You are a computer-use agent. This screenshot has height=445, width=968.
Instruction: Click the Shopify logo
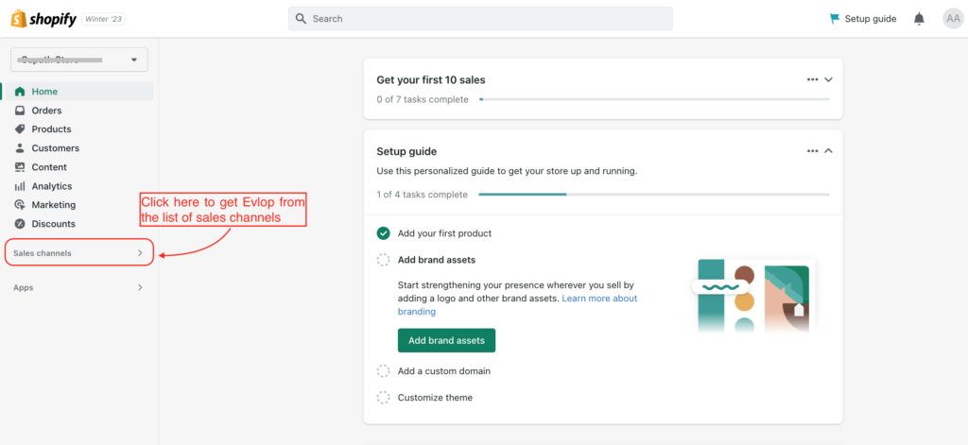tap(43, 19)
